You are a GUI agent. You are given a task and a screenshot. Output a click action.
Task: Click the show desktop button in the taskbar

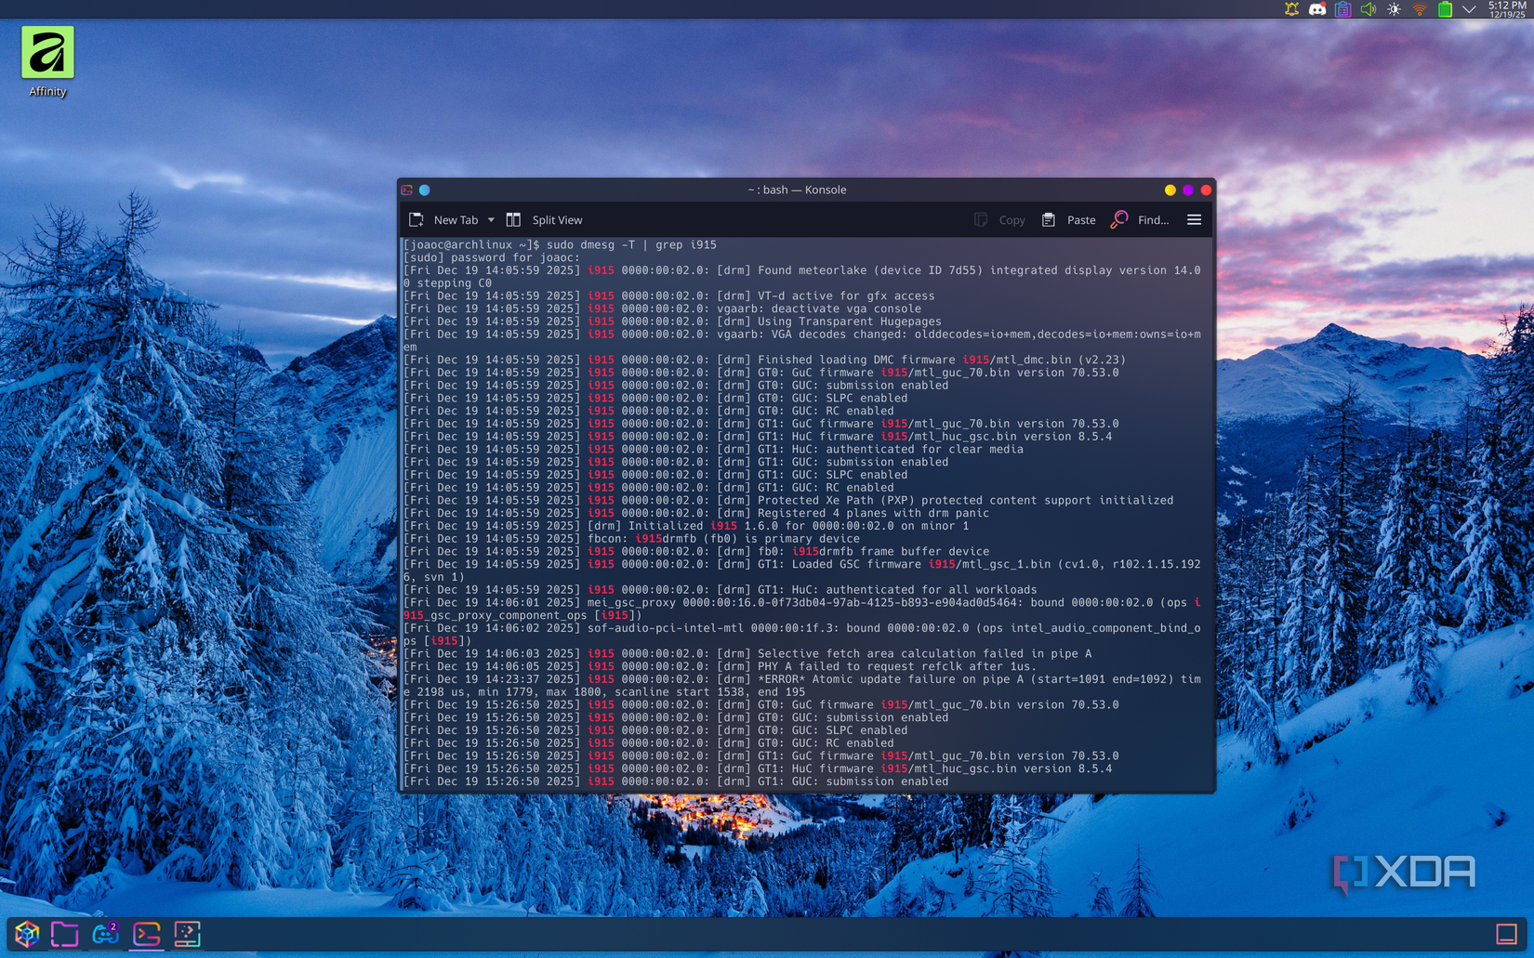[1506, 934]
